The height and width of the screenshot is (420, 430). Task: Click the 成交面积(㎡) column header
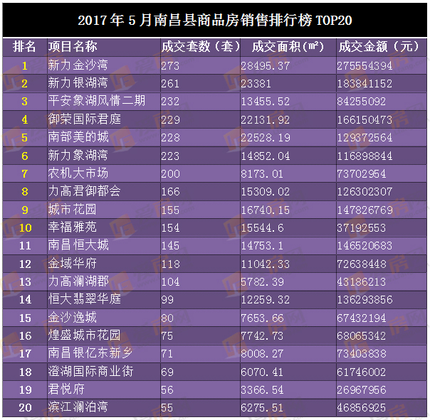click(288, 46)
